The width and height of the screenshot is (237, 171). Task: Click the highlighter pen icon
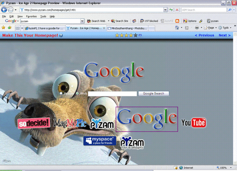click(201, 21)
